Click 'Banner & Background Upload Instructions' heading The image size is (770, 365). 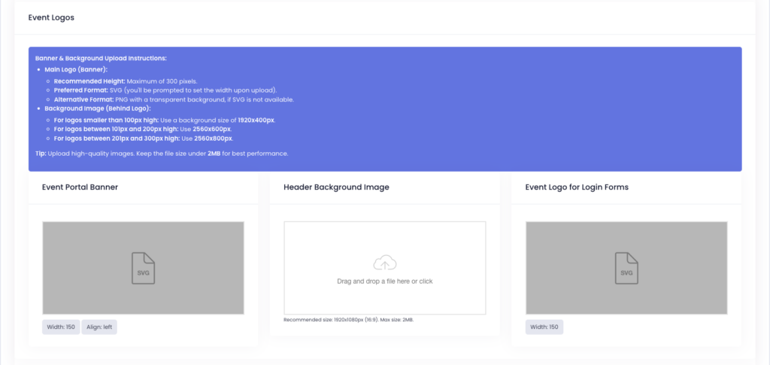tap(101, 58)
